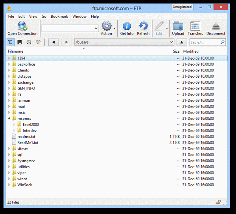Disconnect from the FTP server
Viewport: 236px width, 214px height.
[x=216, y=26]
